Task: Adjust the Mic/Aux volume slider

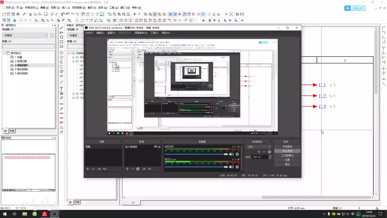Action: pos(196,167)
